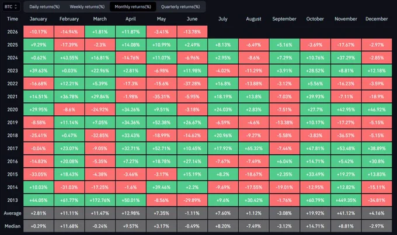Select the 2014 row label
Screen dimensions: 397x235
pos(12,187)
